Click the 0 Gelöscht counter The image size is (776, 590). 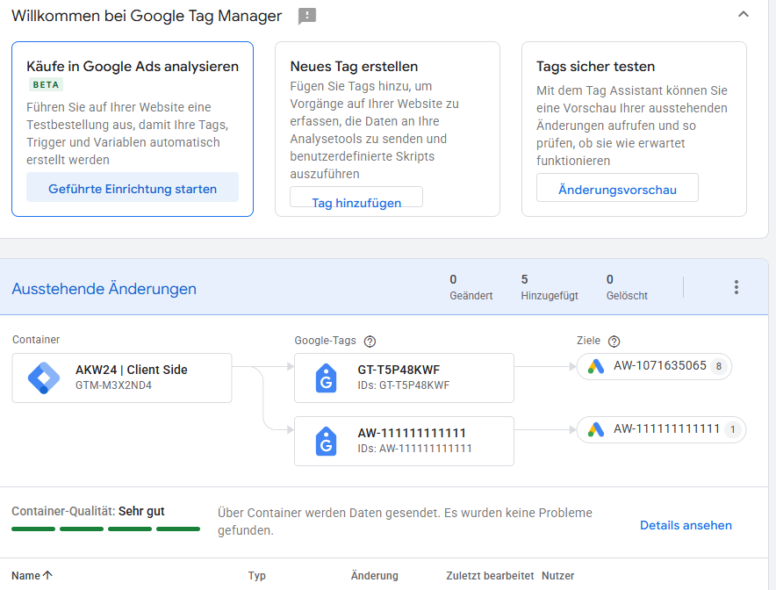click(x=627, y=287)
